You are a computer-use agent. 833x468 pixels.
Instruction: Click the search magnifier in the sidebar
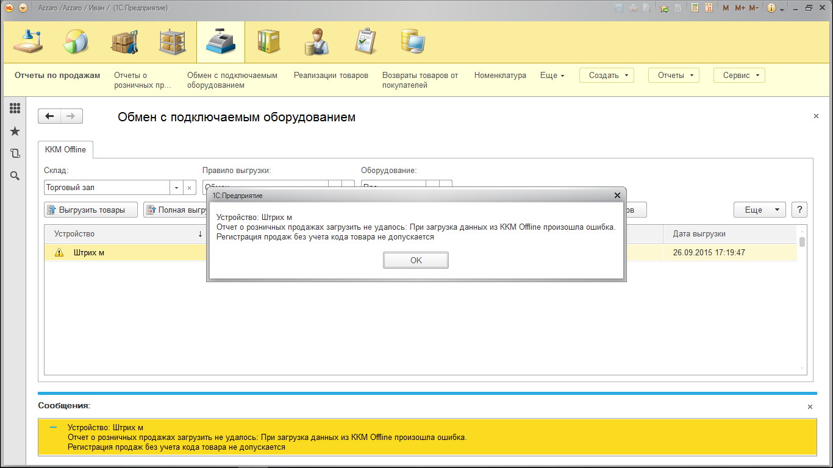tap(15, 175)
